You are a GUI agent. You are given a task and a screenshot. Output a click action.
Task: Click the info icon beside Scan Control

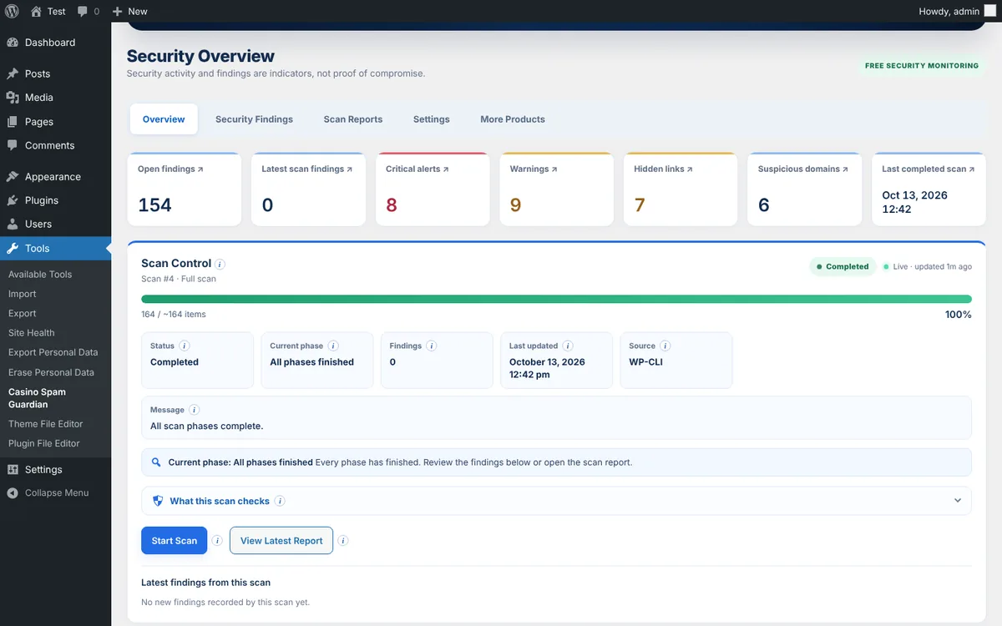(220, 264)
